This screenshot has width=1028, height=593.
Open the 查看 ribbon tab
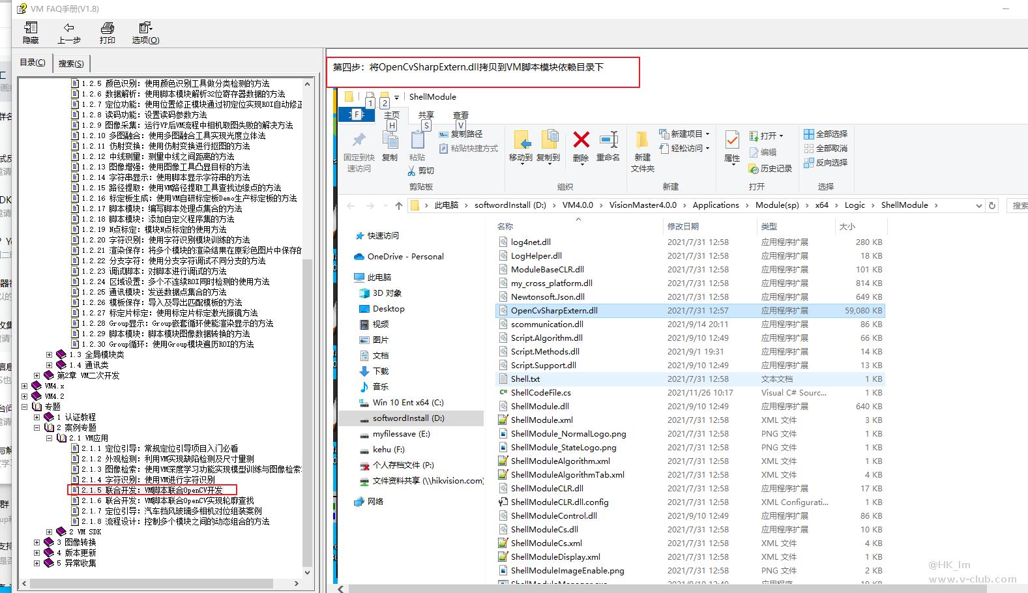click(x=461, y=115)
